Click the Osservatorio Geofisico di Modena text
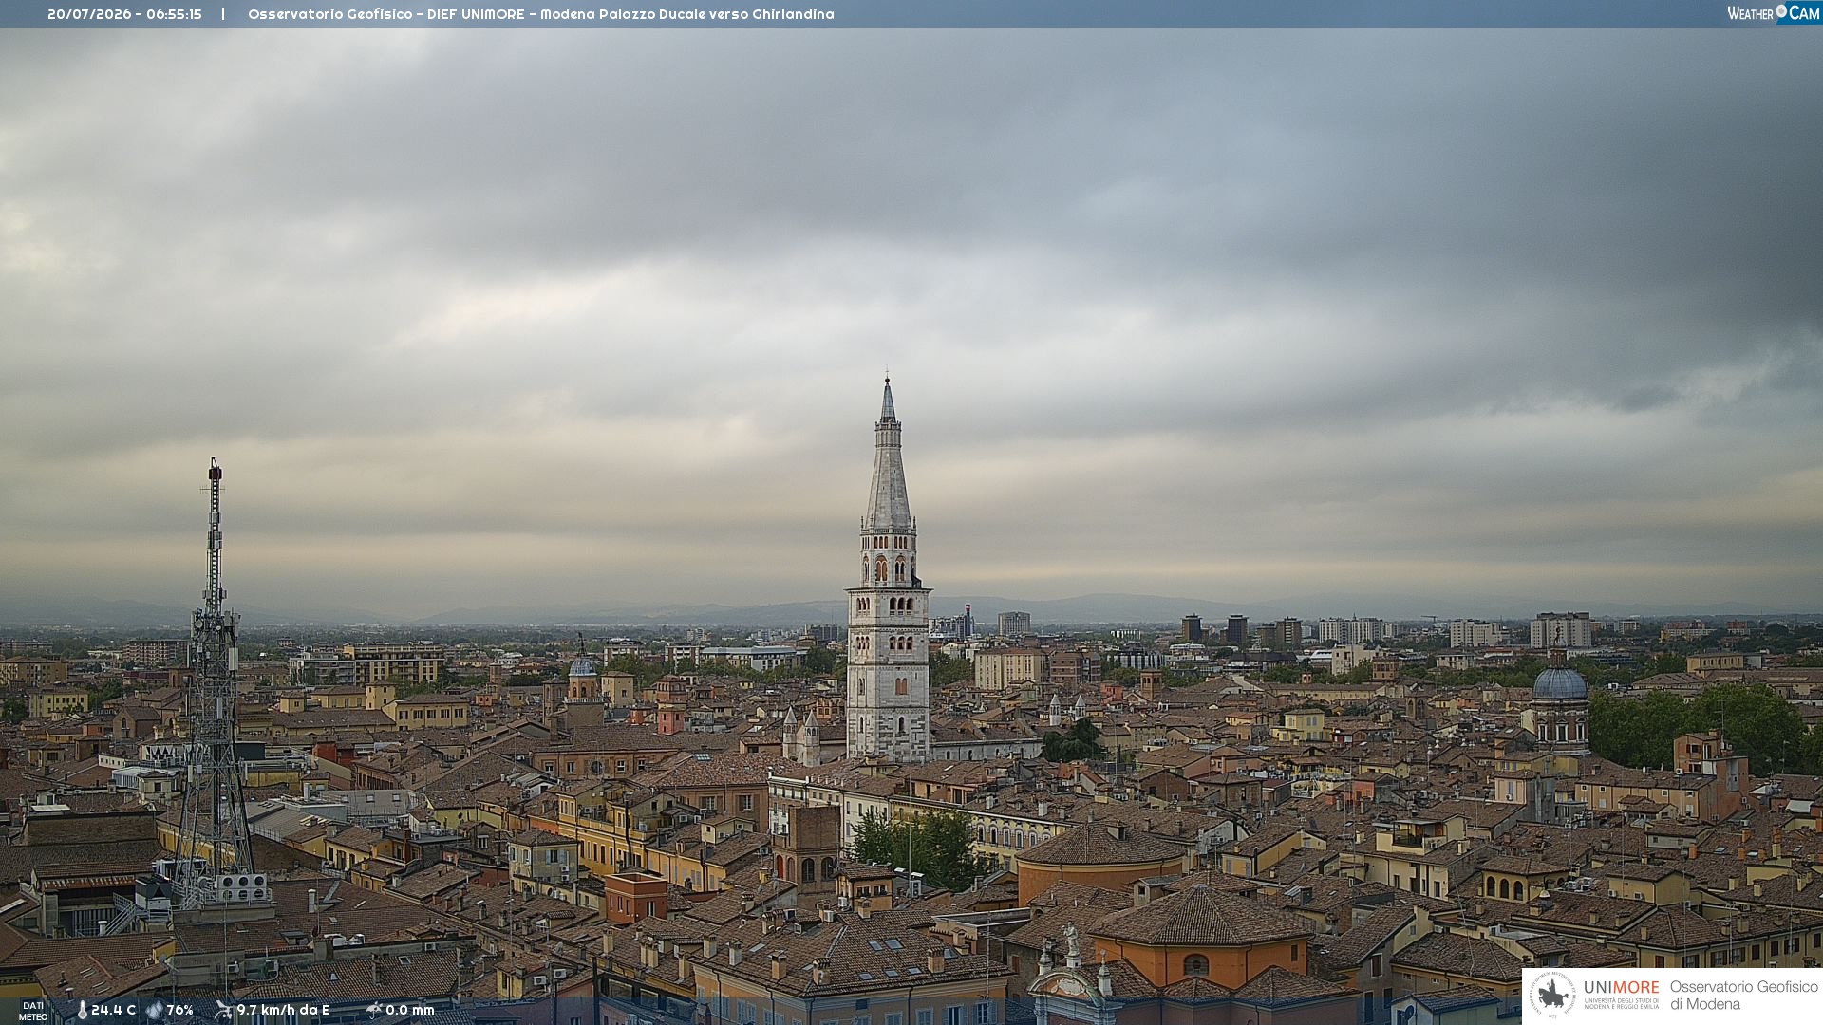This screenshot has width=1823, height=1025. pyautogui.click(x=1744, y=996)
